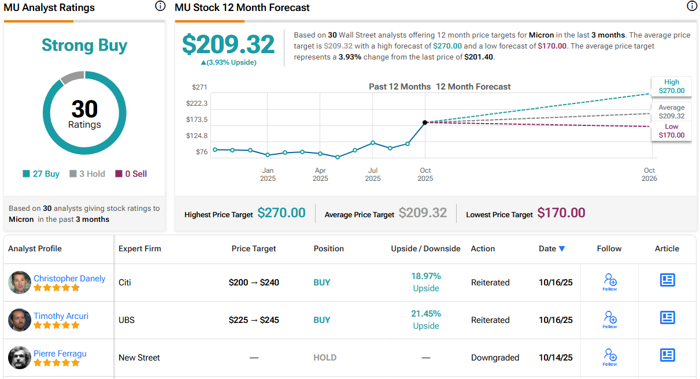Click info icon beside 12 Month Forecast
The image size is (700, 379).
(x=691, y=6)
